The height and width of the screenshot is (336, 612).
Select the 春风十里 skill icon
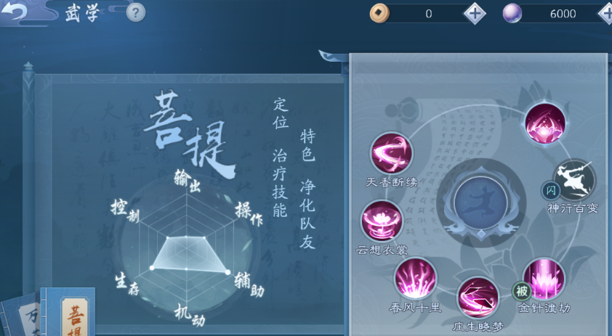[415, 279]
